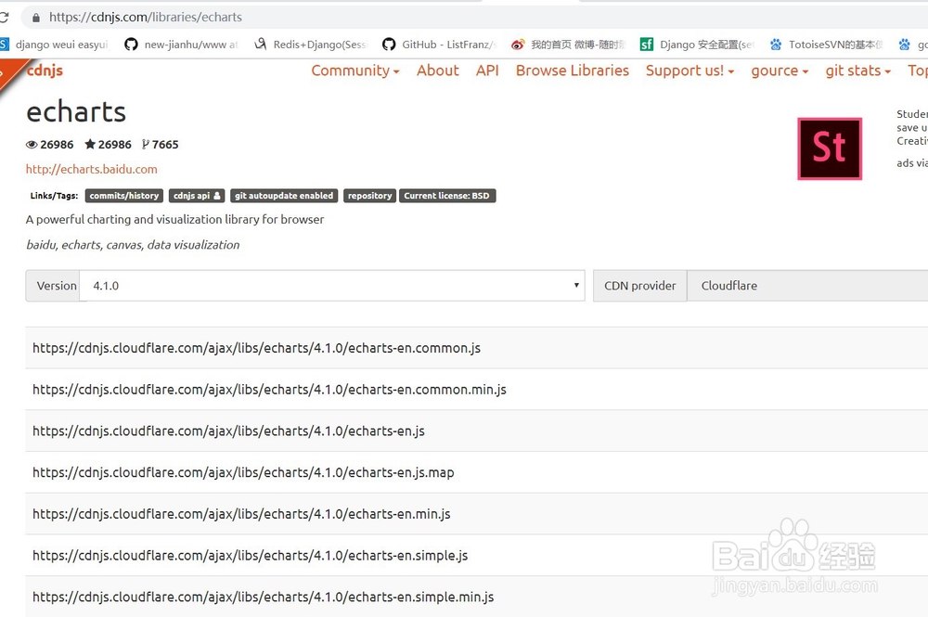This screenshot has width=928, height=617.
Task: Select the echarts-en.min.js URL row
Action: 476,513
